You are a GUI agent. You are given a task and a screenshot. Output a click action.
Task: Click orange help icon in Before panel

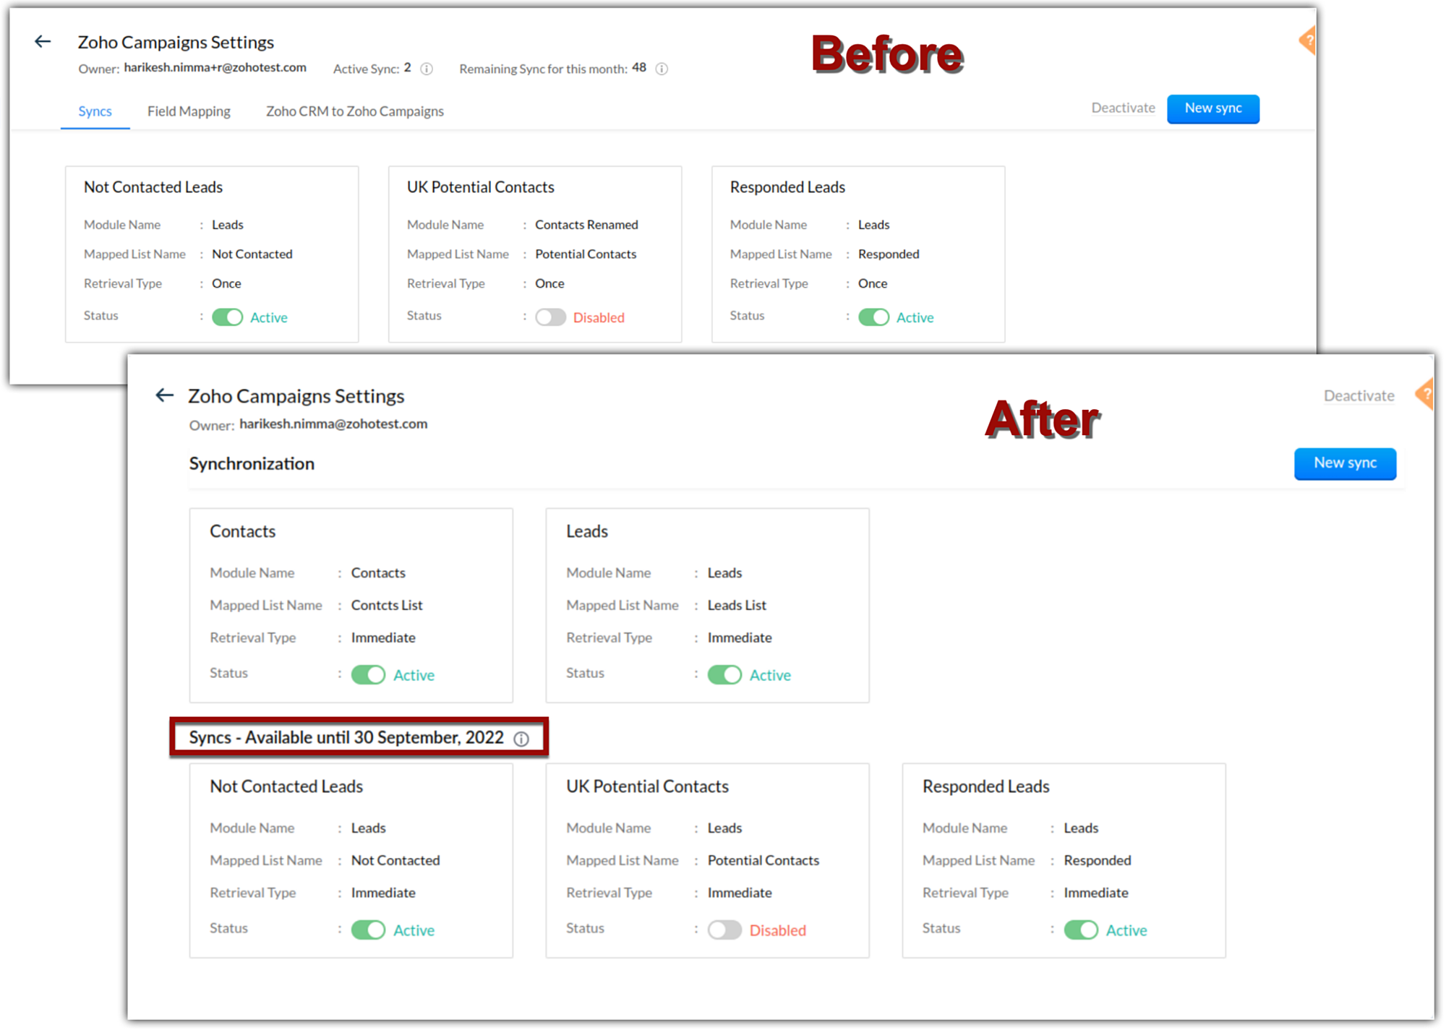click(1308, 40)
